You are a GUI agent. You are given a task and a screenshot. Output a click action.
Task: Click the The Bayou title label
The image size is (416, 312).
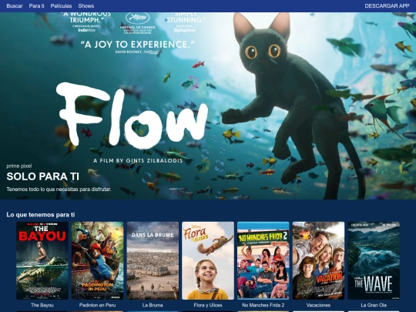(42, 305)
